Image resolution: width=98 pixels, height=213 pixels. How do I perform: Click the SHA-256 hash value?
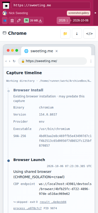(65, 141)
